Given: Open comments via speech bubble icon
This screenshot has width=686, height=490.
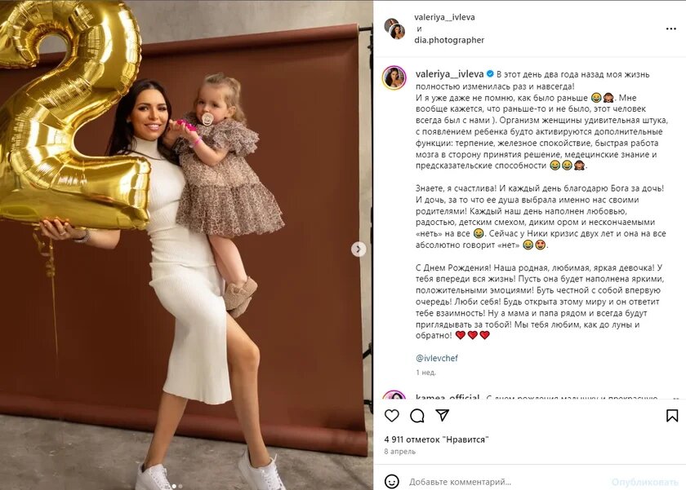Looking at the screenshot, I should pyautogui.click(x=417, y=416).
